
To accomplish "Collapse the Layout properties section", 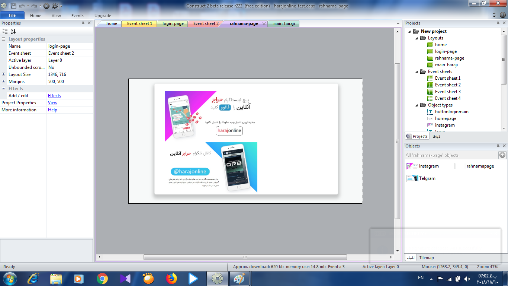I will [4, 39].
